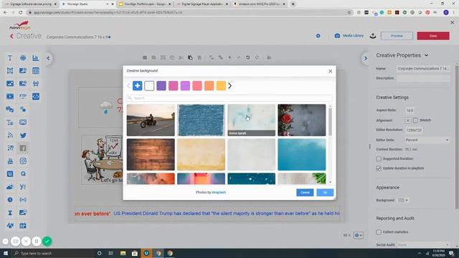
Task: Add custom color with blue plus
Action: click(x=137, y=86)
